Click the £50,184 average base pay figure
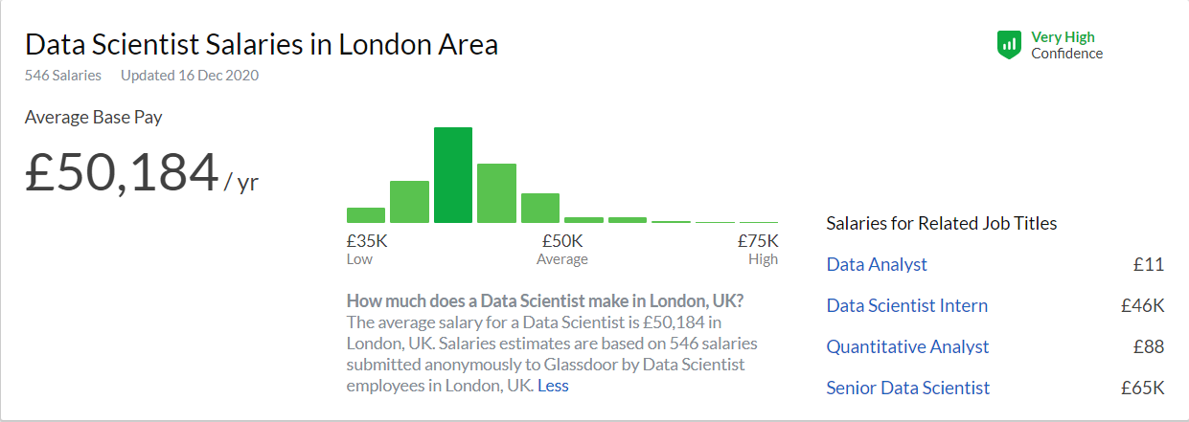This screenshot has height=422, width=1189. pos(122,172)
